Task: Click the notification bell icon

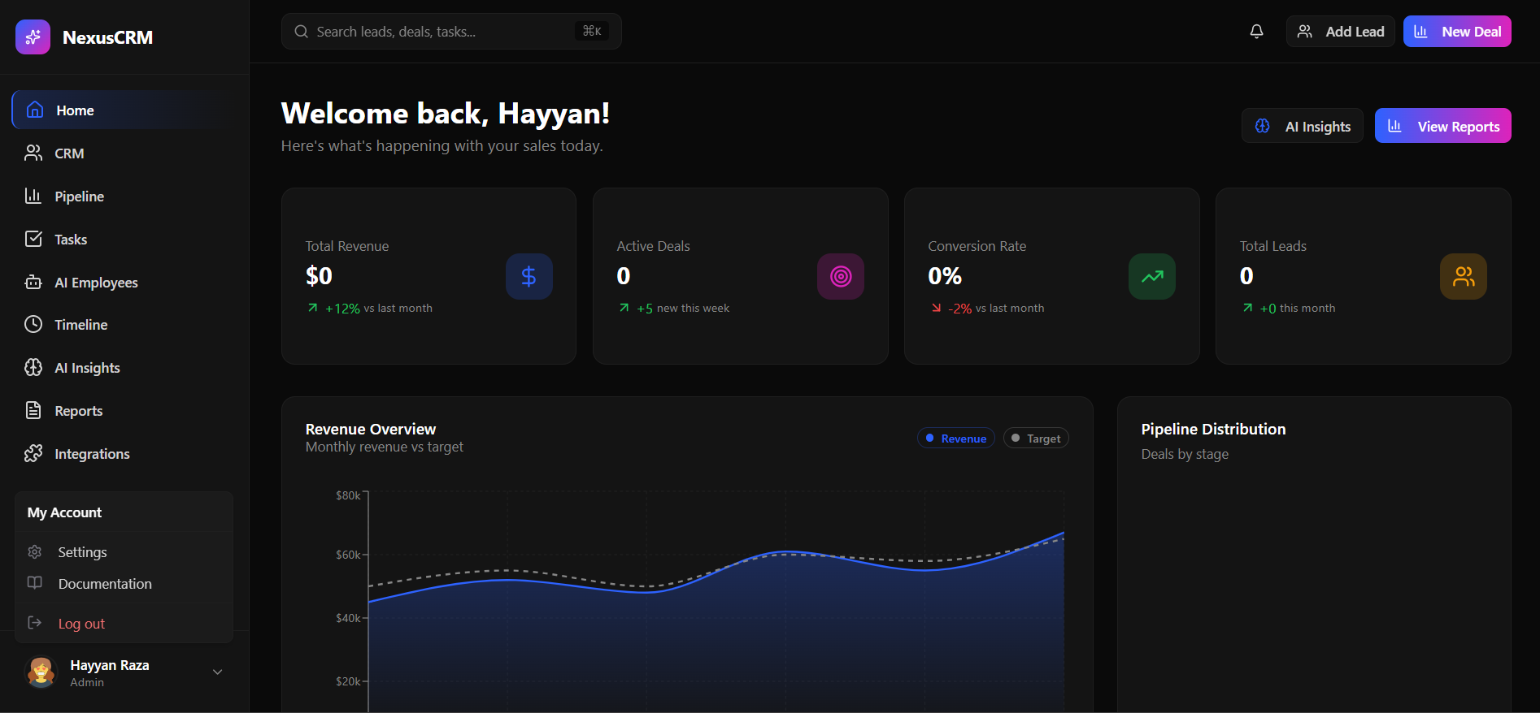Action: (x=1256, y=32)
